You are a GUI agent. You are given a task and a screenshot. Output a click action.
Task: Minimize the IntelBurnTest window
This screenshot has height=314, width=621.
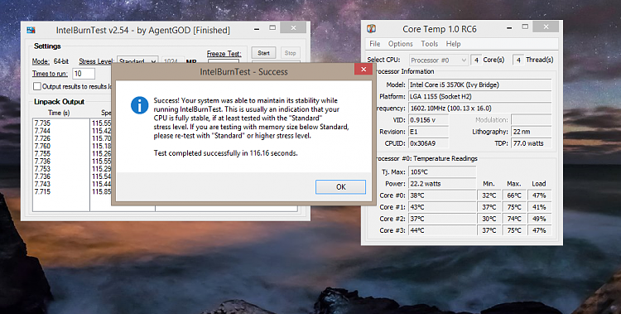[257, 28]
